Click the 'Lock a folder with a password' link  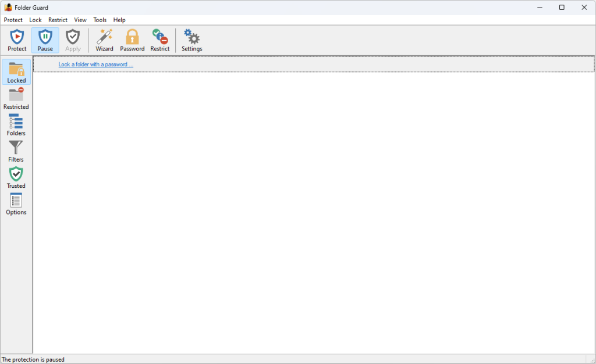coord(95,64)
